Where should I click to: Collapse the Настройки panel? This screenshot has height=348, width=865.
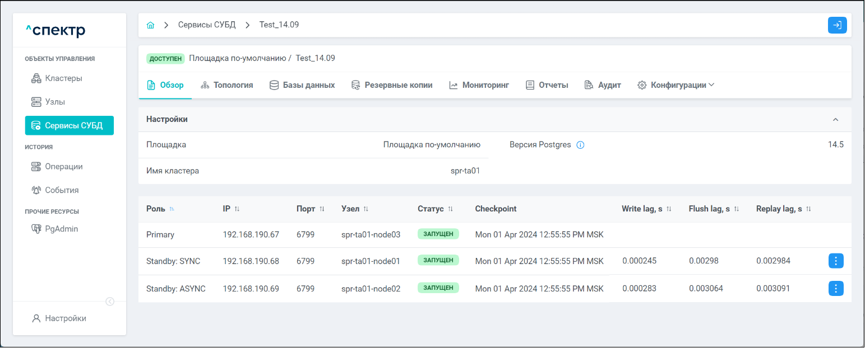tap(835, 120)
